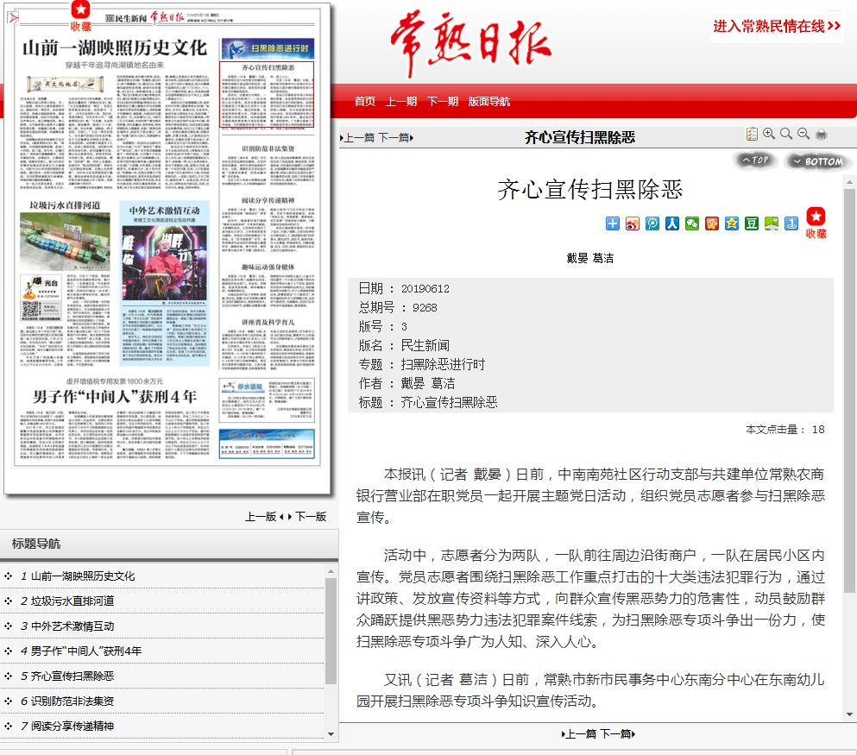Click the red triangle icon at page corner
Screen dimensions: 857x755
(13, 18)
